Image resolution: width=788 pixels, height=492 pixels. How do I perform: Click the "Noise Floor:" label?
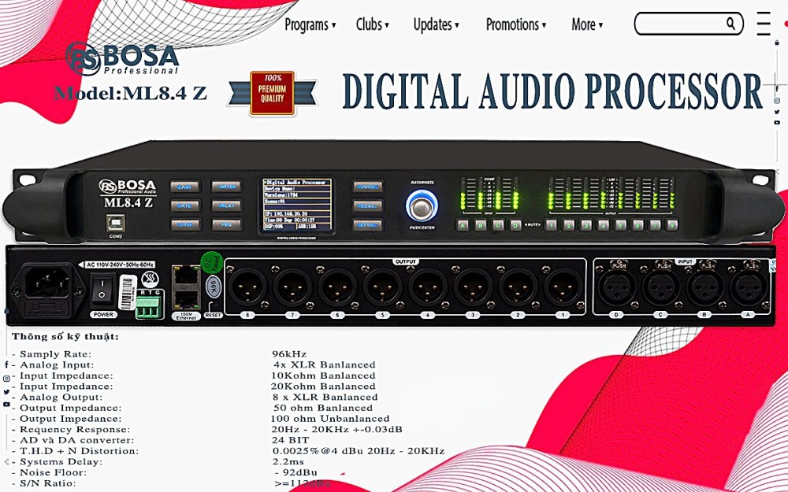coord(54,473)
